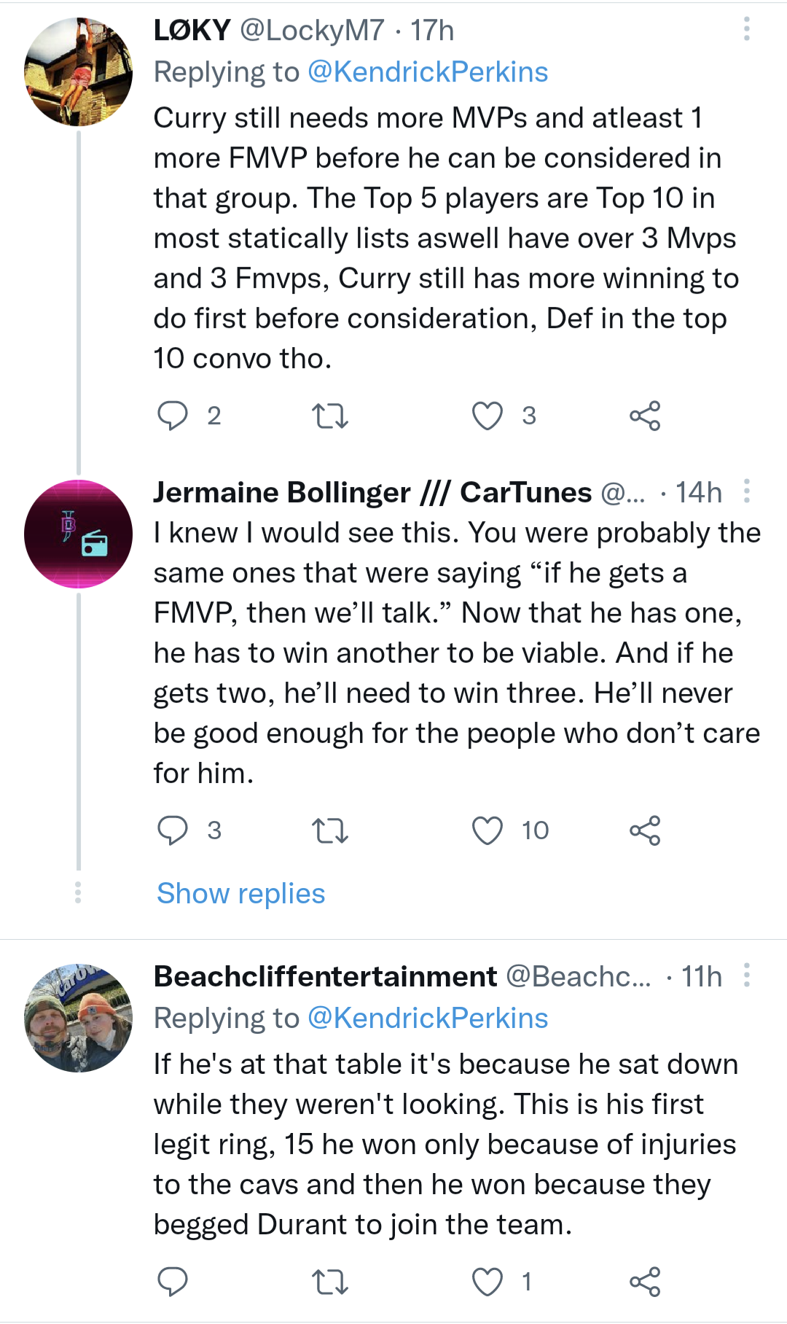View LØKY's profile picture

[x=79, y=72]
